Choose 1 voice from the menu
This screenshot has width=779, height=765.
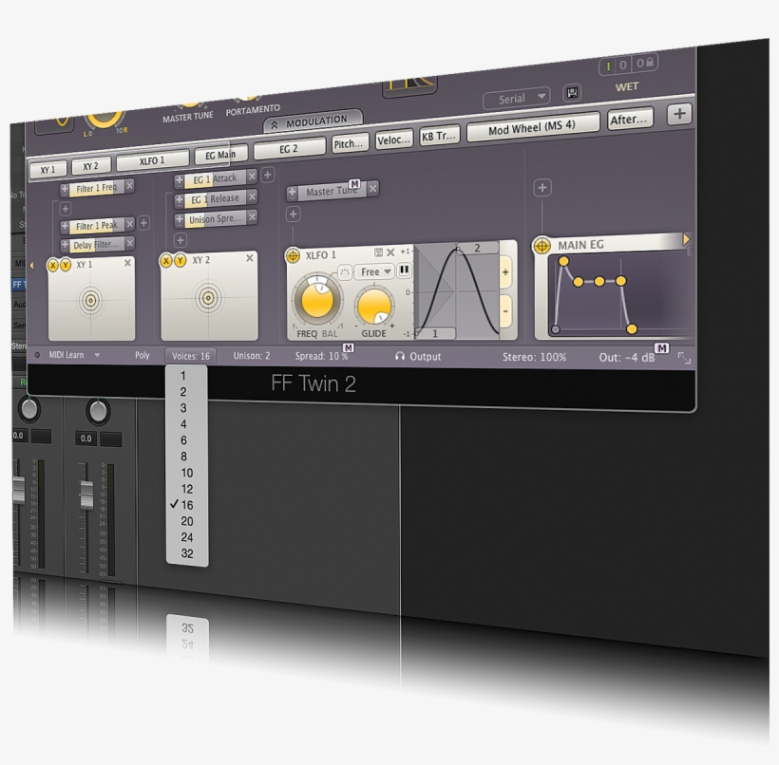[187, 376]
